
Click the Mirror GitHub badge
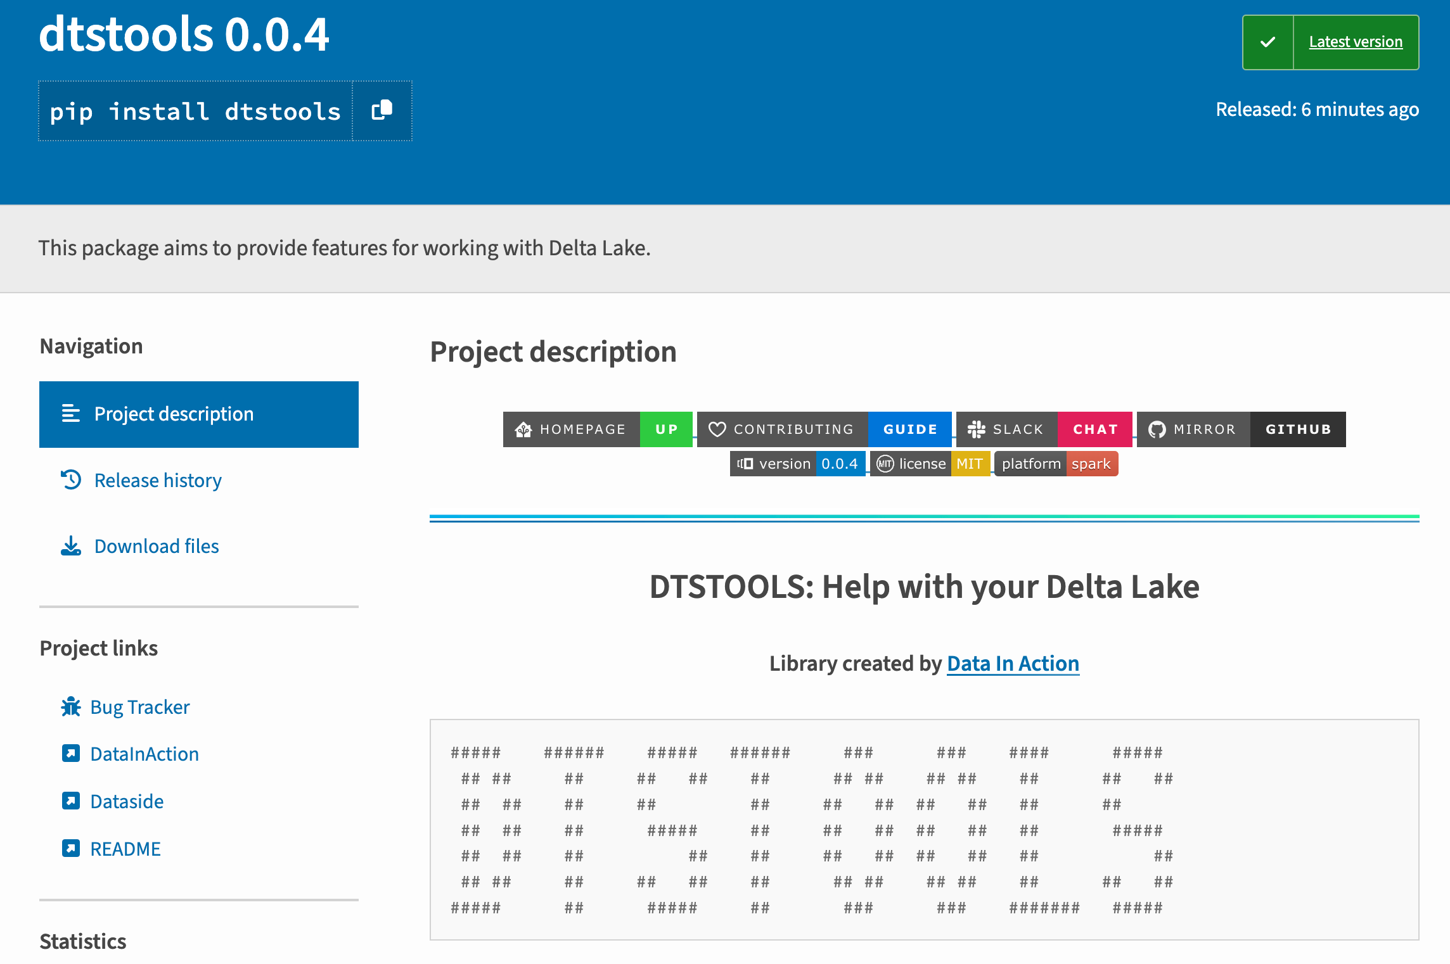click(x=1241, y=429)
